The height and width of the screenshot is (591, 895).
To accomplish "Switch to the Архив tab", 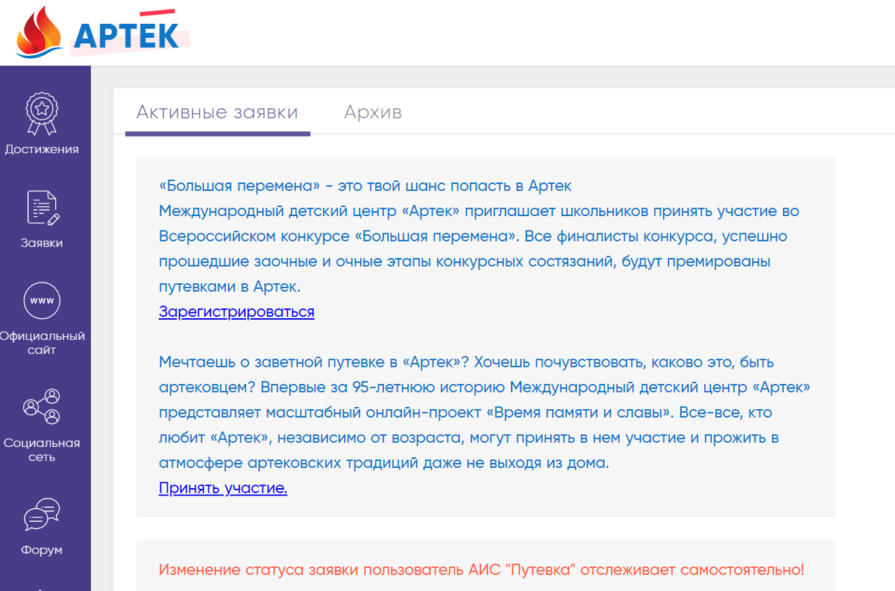I will [373, 113].
